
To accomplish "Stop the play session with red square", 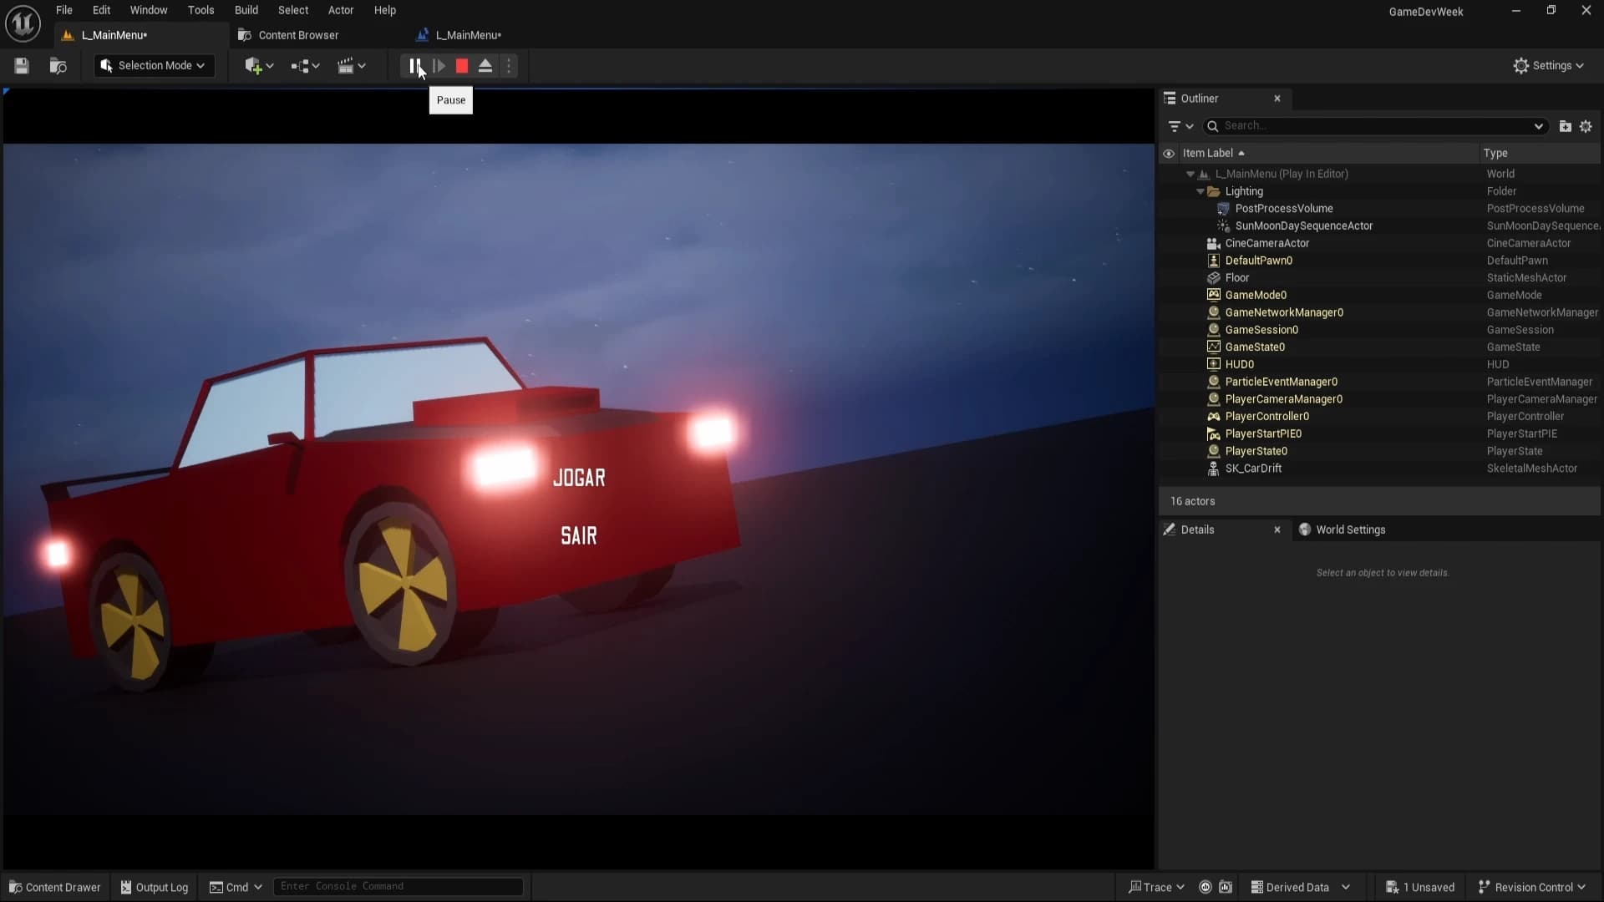I will pyautogui.click(x=462, y=66).
